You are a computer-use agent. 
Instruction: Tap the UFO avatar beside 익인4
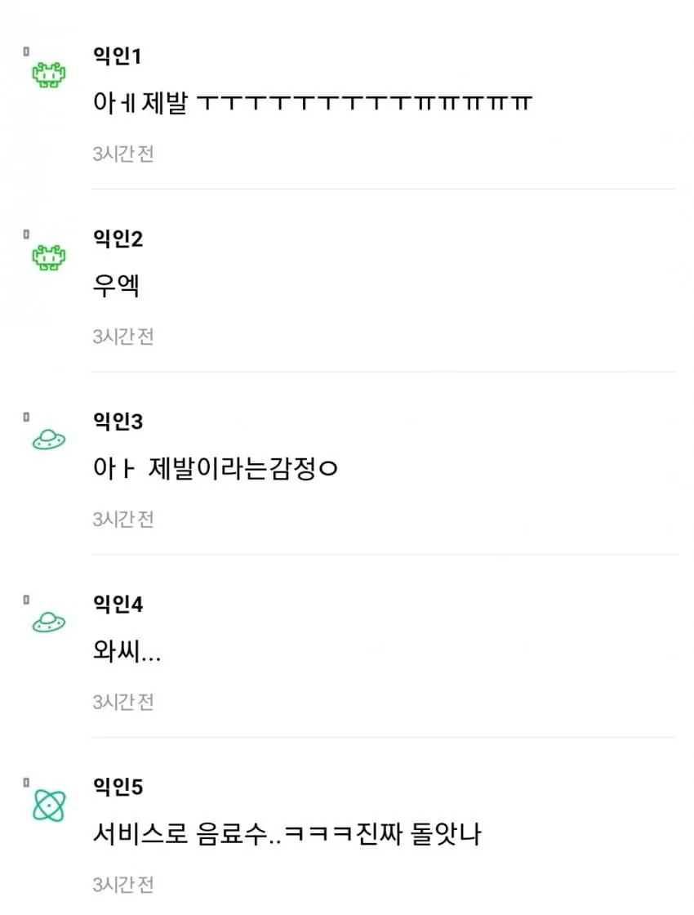[49, 624]
